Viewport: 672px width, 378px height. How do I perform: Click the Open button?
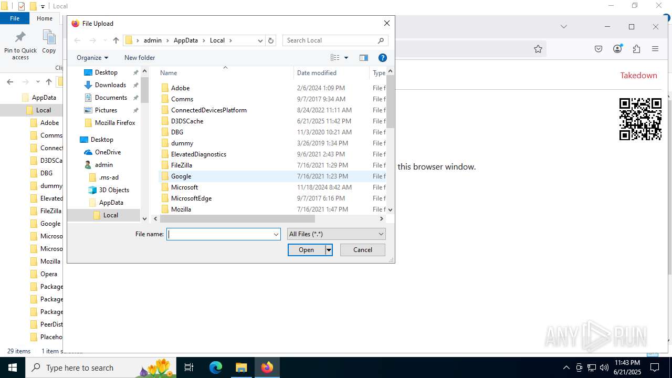(307, 250)
